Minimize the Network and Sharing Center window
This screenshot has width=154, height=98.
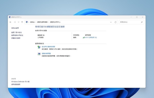coord(131,17)
